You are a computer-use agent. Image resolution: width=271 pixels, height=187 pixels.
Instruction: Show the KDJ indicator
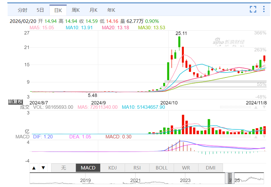112,168
